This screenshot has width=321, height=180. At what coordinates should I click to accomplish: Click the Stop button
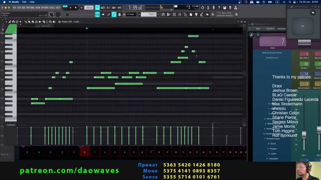click(76, 7)
